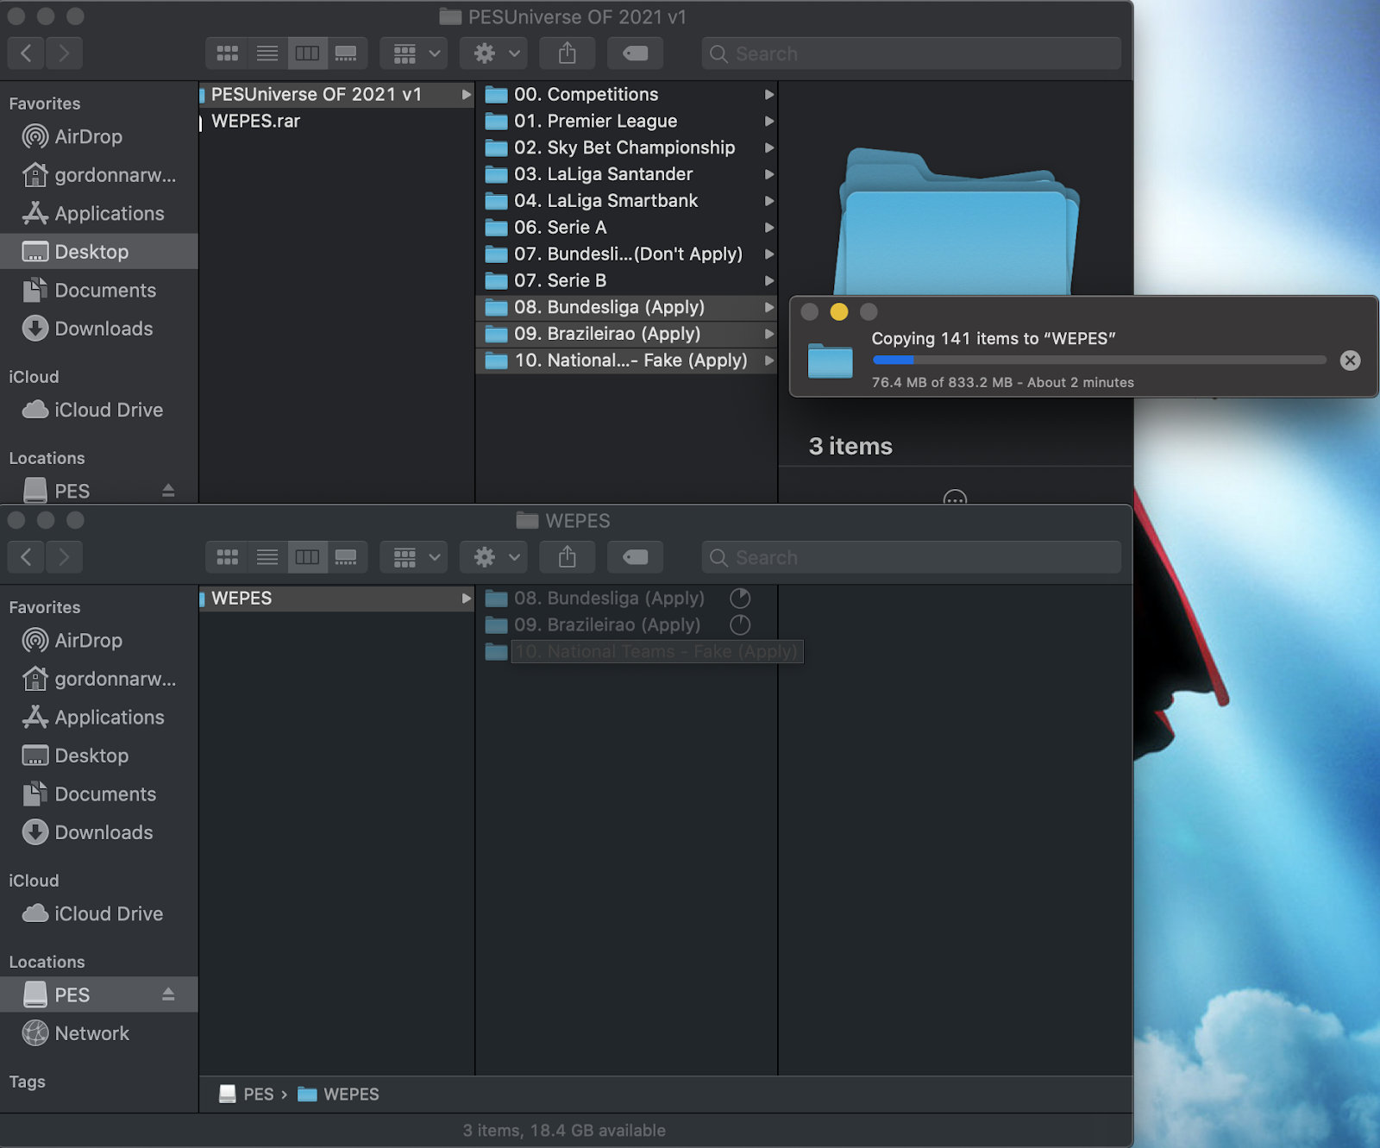Switch PESUniverse window to column view
Screen dimensions: 1380x1148
[307, 53]
